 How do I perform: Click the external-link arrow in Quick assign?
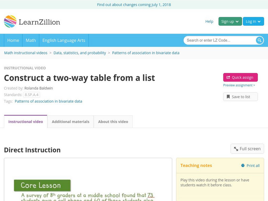coord(228,77)
